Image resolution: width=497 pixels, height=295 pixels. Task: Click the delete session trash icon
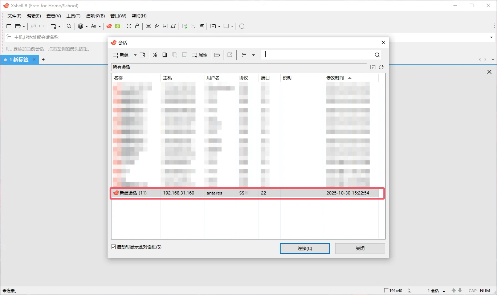184,55
